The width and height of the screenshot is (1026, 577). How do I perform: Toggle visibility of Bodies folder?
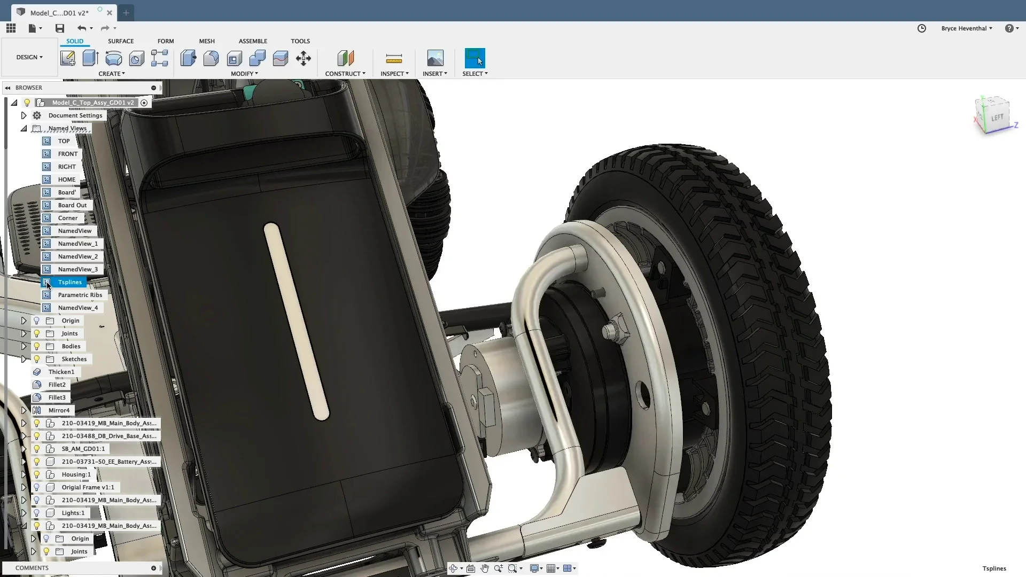pos(37,346)
